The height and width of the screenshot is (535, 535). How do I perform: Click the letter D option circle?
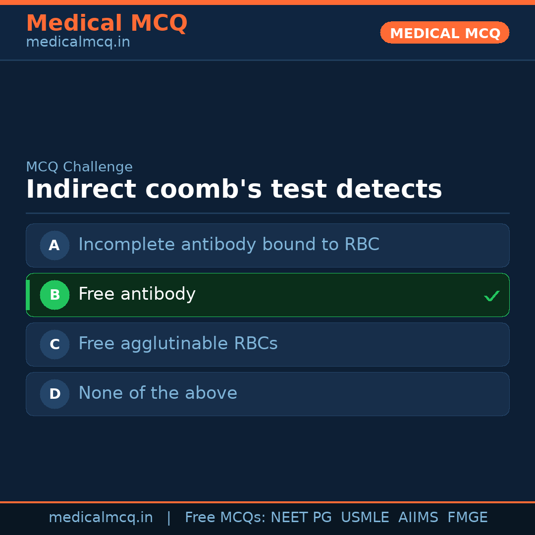[54, 394]
